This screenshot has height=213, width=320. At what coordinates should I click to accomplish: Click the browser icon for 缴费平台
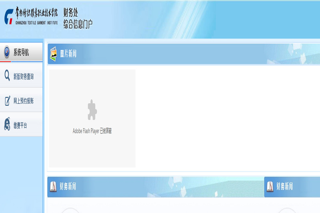click(7, 124)
